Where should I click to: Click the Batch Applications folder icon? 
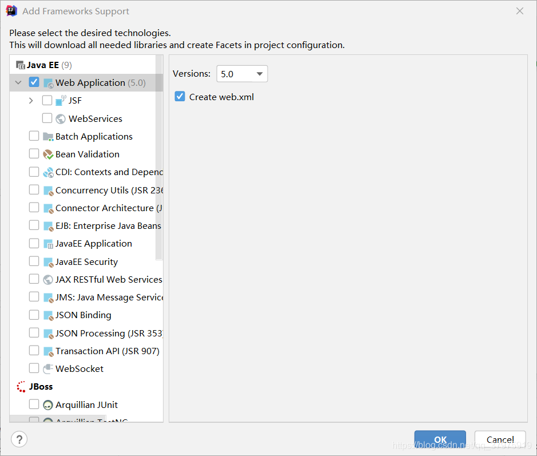[x=48, y=137]
